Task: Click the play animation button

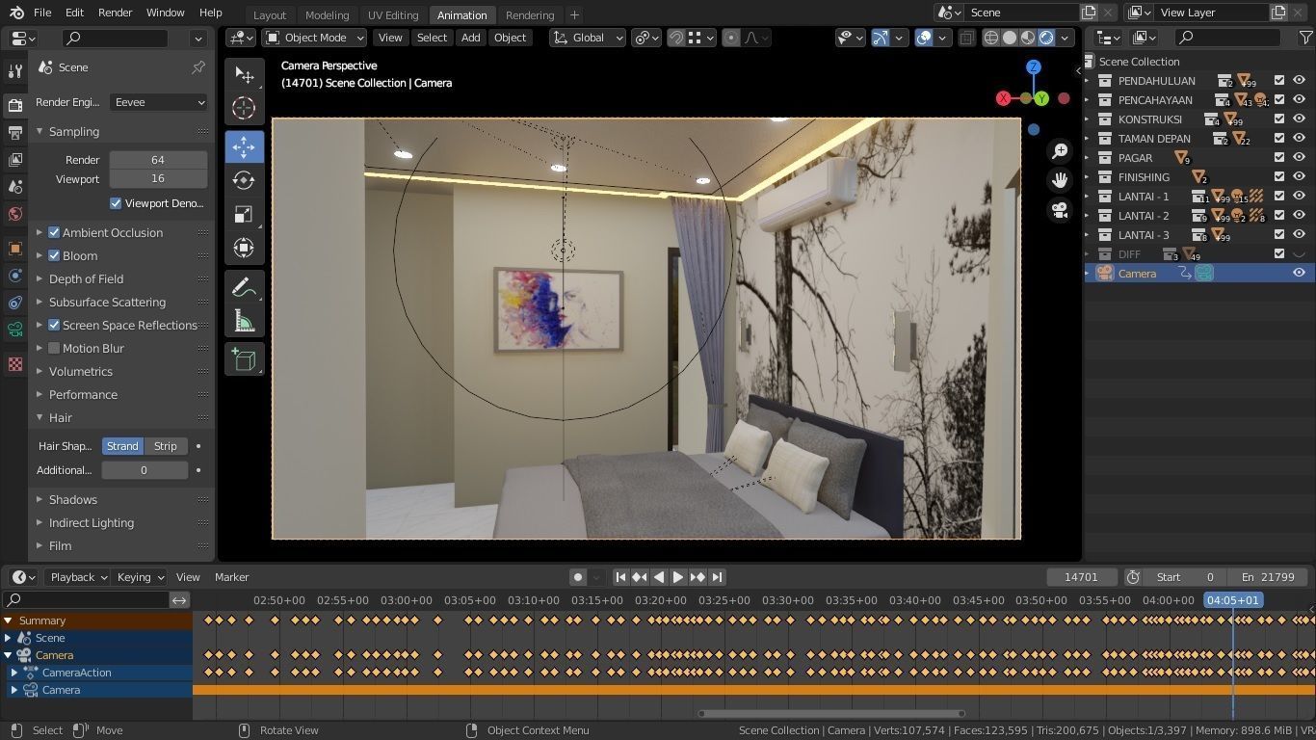Action: pyautogui.click(x=677, y=577)
